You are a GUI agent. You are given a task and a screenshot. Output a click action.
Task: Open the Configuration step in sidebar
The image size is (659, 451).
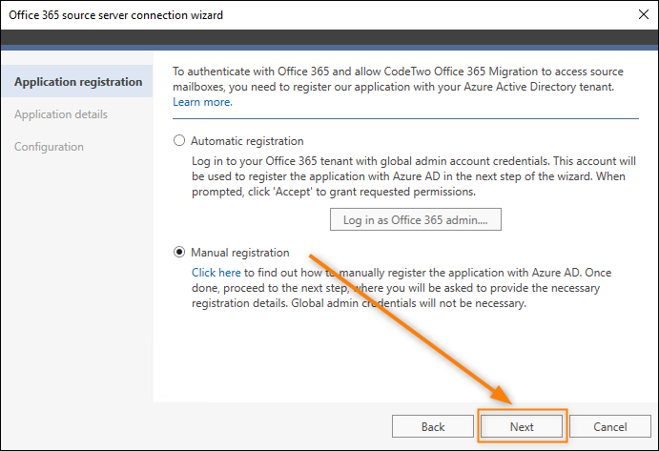coord(49,147)
